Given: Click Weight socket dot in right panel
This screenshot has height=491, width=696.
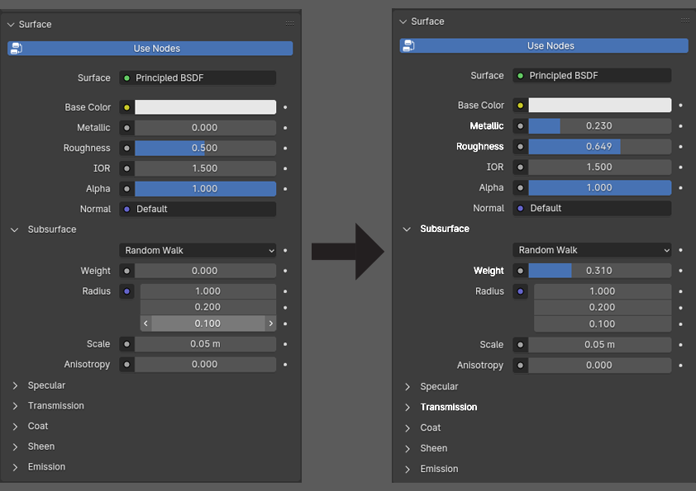Looking at the screenshot, I should coord(520,271).
